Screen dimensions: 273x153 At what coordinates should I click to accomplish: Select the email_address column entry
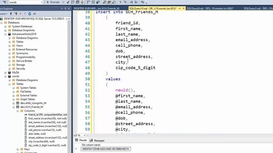48,126
